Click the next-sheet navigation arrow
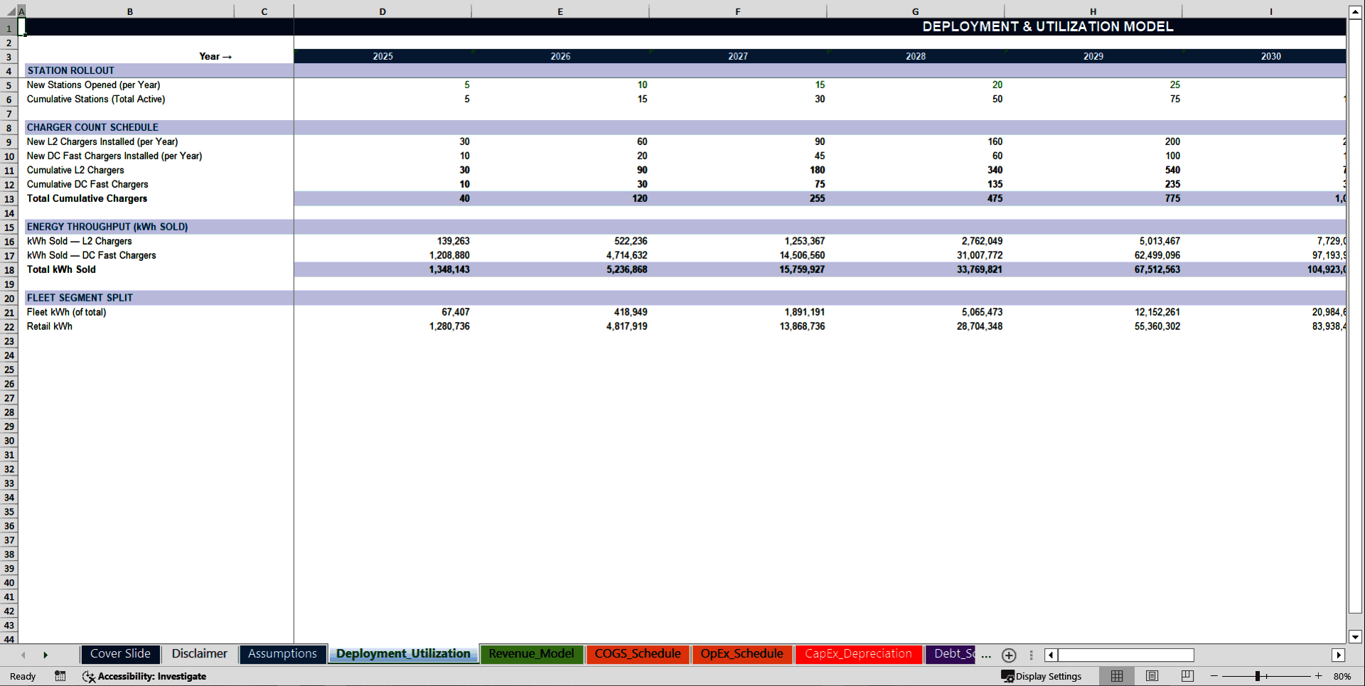This screenshot has height=686, width=1365. click(x=45, y=654)
